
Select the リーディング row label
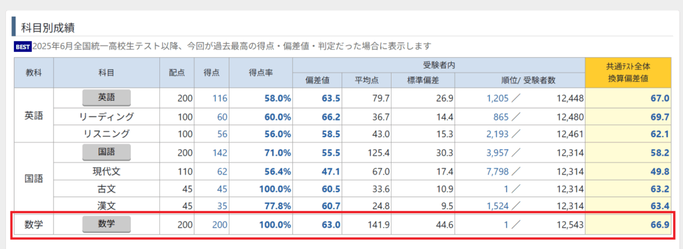tap(107, 117)
